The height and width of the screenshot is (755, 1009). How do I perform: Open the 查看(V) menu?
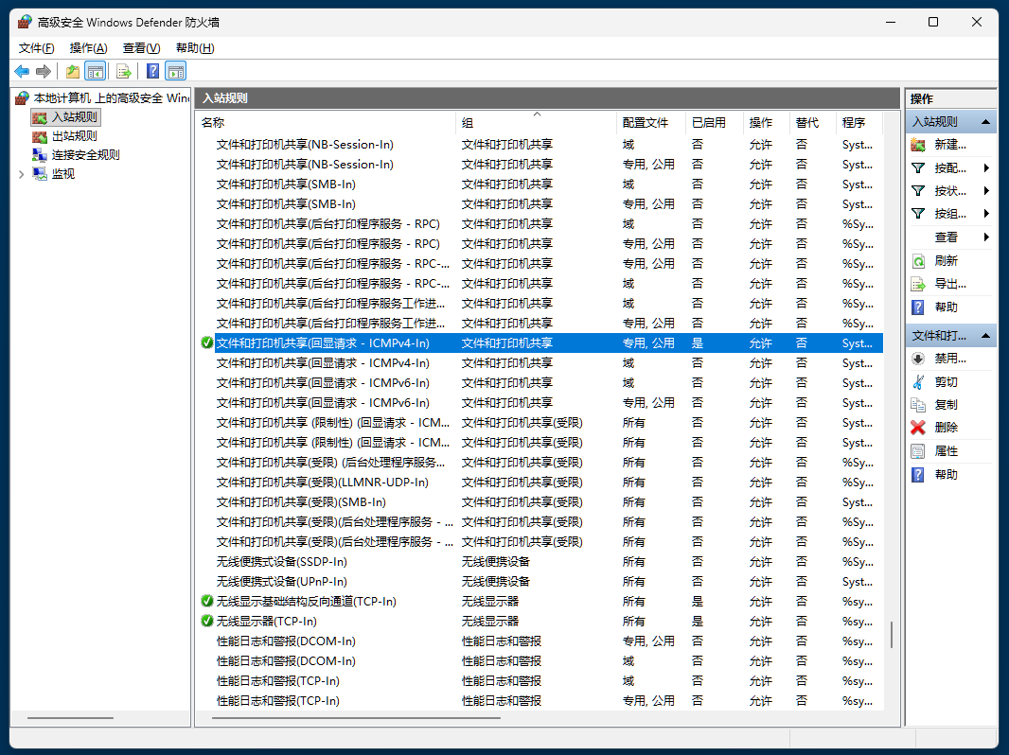coord(141,47)
